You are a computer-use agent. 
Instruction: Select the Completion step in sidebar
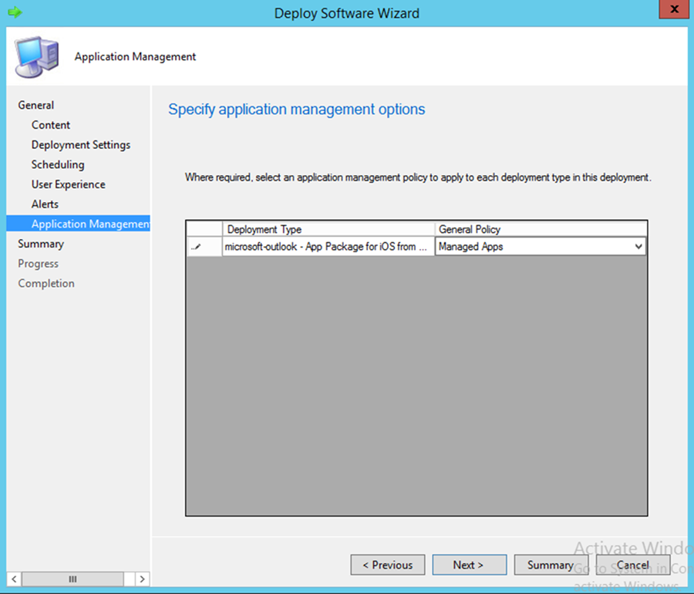(x=46, y=283)
